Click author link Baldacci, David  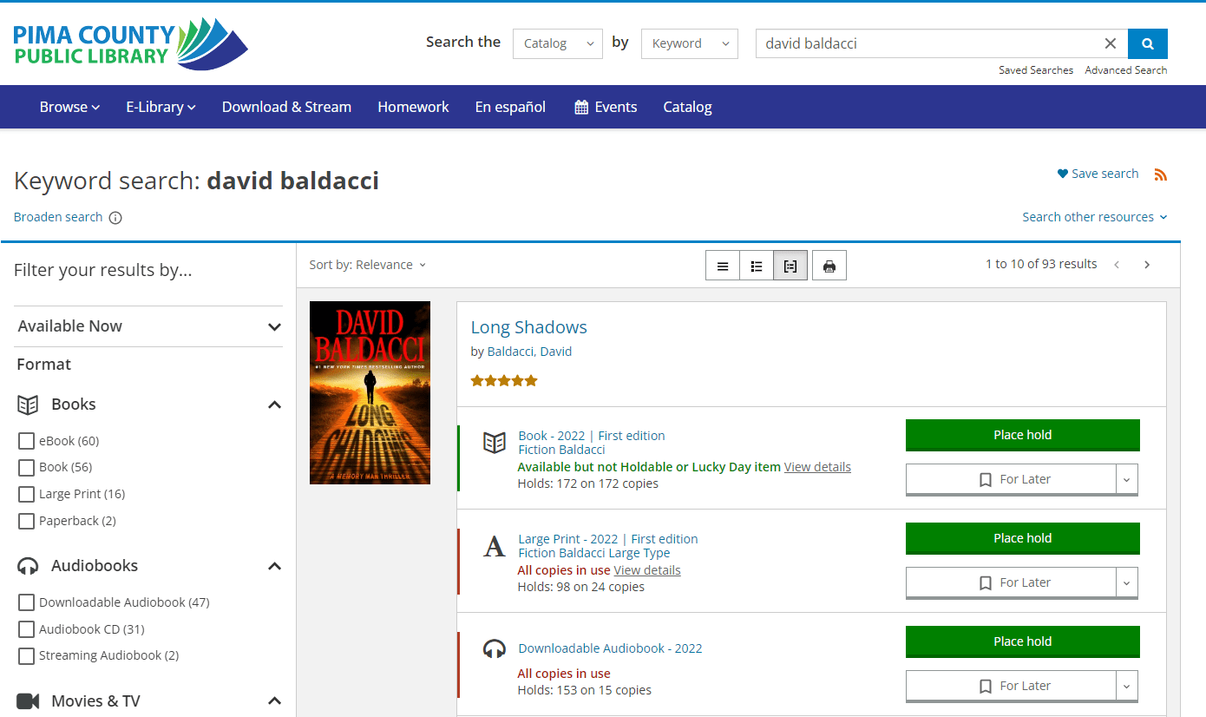click(x=529, y=352)
